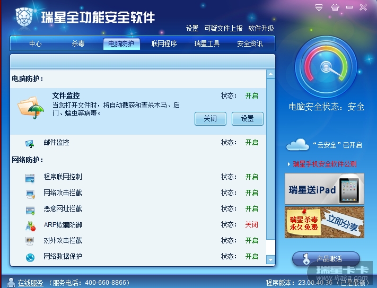Click 开启 status of 网络数据保护

pos(251,257)
